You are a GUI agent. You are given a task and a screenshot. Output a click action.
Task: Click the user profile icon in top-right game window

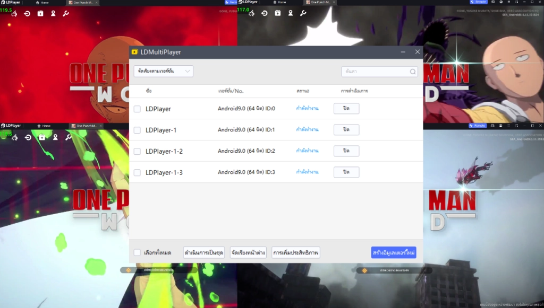pos(291,13)
